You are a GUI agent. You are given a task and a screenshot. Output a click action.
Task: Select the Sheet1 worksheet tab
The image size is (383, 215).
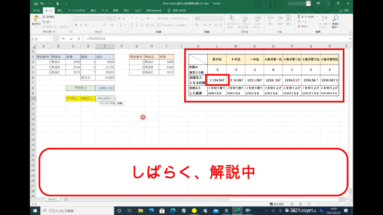(52, 199)
